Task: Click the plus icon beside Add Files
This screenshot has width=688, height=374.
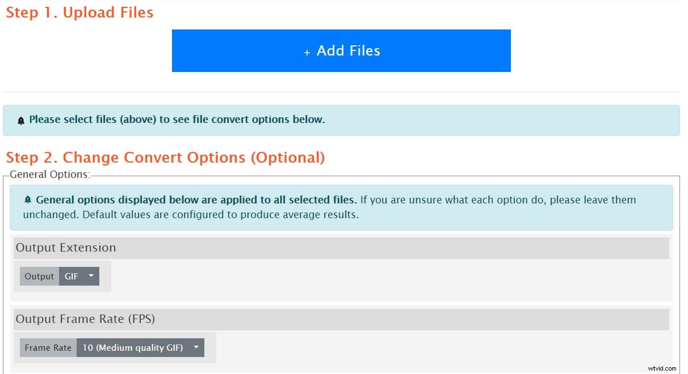Action: 307,52
